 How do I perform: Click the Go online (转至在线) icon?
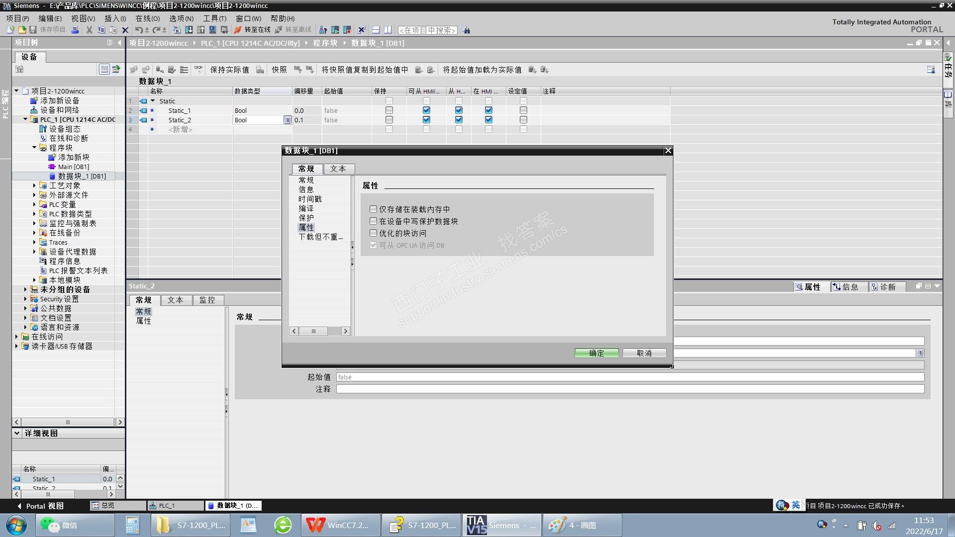click(x=238, y=30)
